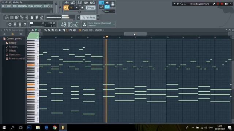Click the scissors icon in toolbar
234x131 pixels.
pos(15,24)
